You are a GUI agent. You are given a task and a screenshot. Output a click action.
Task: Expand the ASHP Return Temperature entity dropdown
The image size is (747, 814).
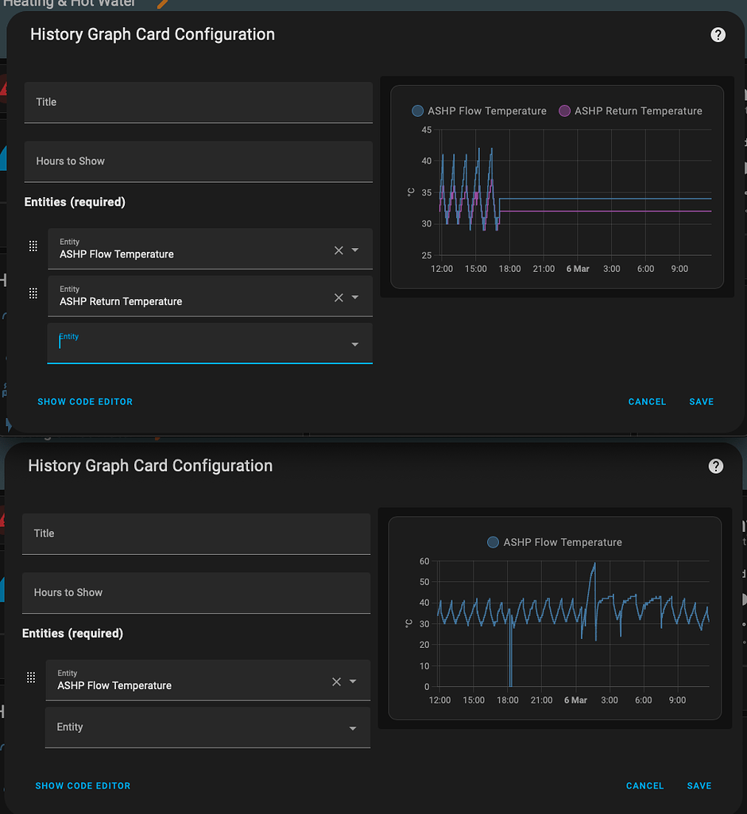pos(355,296)
